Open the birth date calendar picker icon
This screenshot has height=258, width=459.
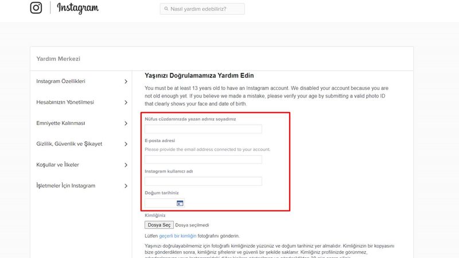[180, 203]
